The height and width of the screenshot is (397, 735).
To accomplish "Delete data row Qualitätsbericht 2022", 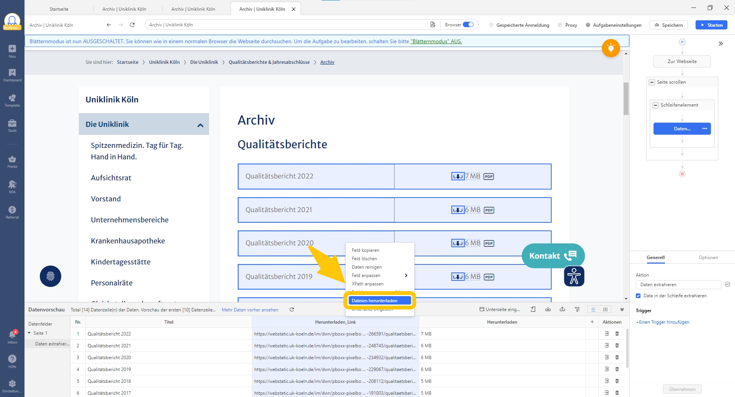I will click(617, 334).
